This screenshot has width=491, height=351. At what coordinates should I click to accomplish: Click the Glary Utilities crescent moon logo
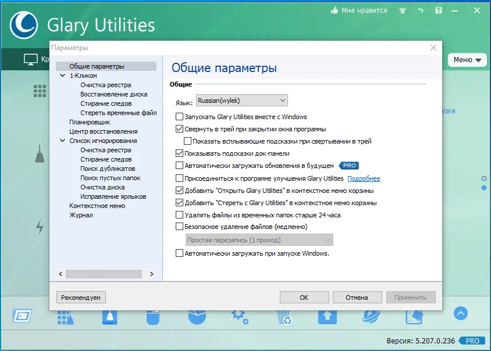coord(24,25)
